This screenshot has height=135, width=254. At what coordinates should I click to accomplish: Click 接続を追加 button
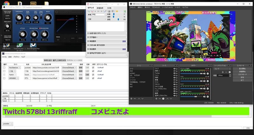(x=48, y=60)
